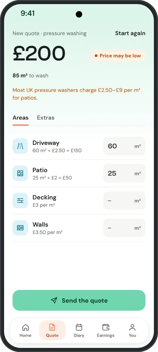Tap the Walls brick icon

point(20,228)
